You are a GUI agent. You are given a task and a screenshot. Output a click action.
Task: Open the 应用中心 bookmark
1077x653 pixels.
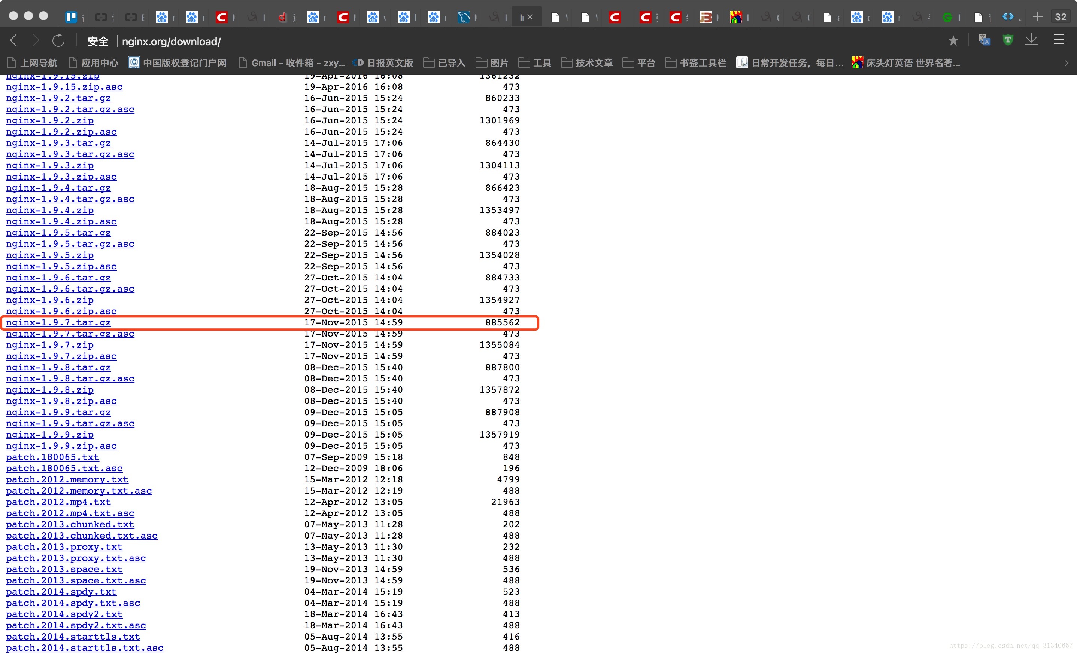[x=93, y=63]
